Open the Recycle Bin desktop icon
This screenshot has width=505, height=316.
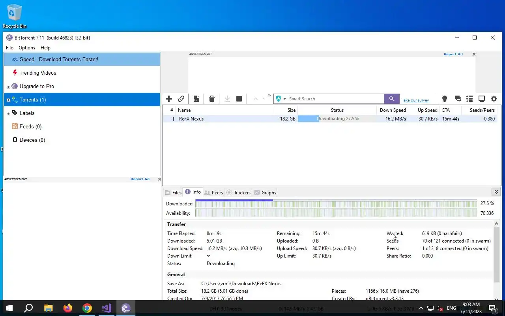(x=15, y=16)
